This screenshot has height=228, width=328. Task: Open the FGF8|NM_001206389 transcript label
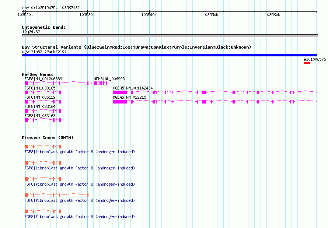[x=43, y=79]
